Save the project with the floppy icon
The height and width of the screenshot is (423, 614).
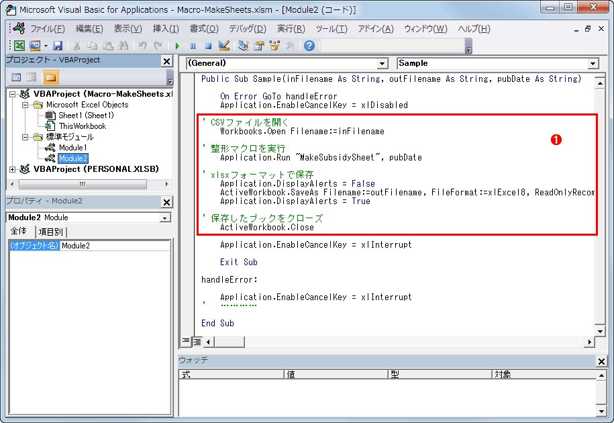point(58,46)
